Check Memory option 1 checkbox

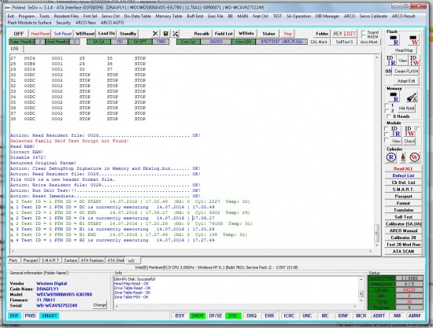pyautogui.click(x=387, y=105)
